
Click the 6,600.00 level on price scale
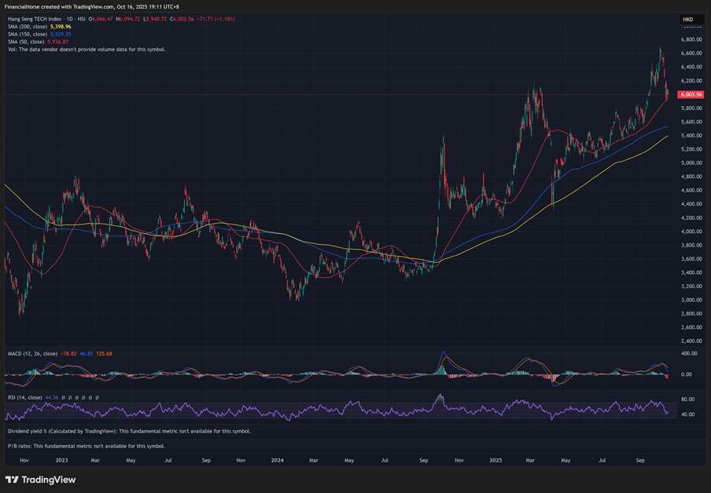pyautogui.click(x=691, y=53)
